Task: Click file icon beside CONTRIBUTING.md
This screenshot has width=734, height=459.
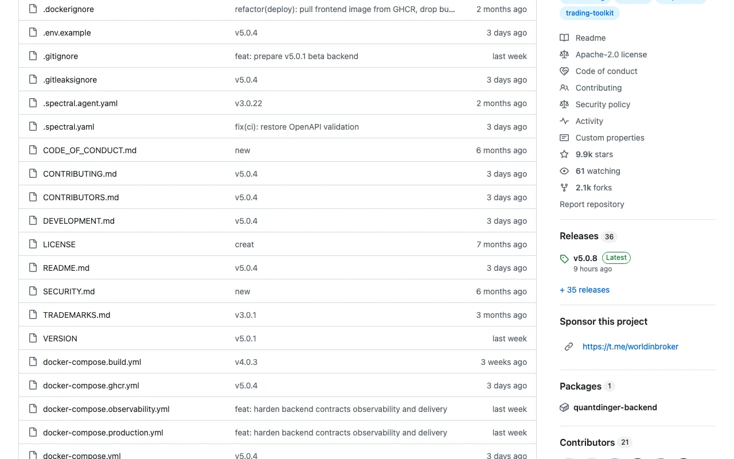Action: click(x=33, y=174)
